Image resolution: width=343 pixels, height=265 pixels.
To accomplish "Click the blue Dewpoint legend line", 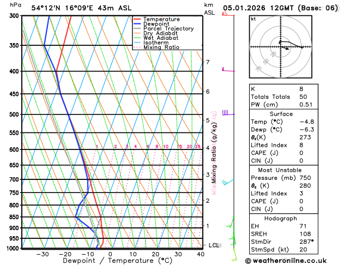I will tap(137, 24).
